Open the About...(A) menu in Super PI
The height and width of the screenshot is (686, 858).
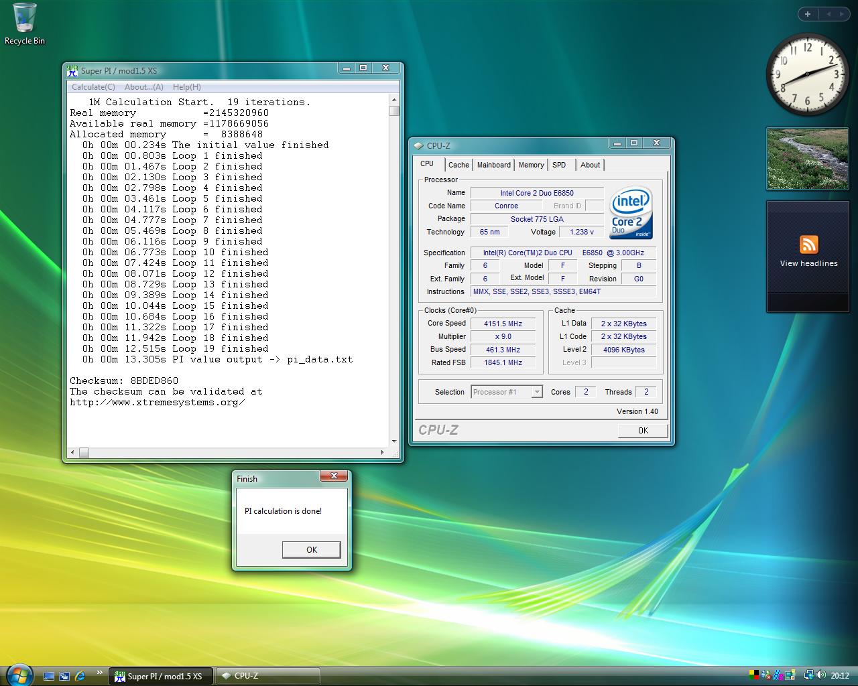point(144,87)
